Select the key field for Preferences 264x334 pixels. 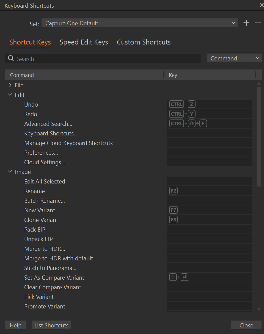tap(209, 152)
